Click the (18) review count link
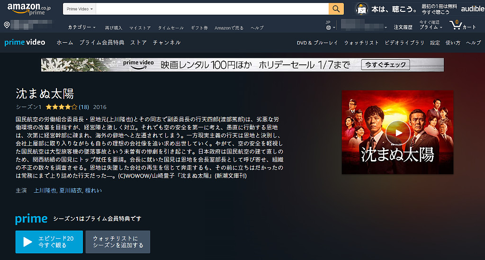Viewport: 485px width, 260px height. click(x=84, y=107)
